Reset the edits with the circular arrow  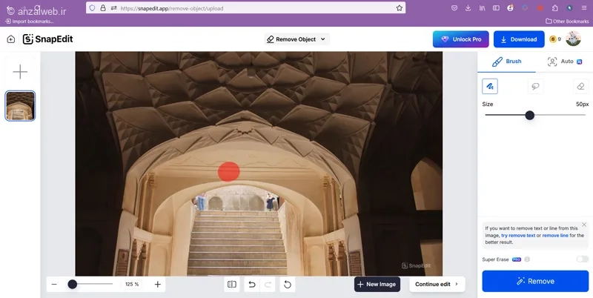click(x=288, y=284)
